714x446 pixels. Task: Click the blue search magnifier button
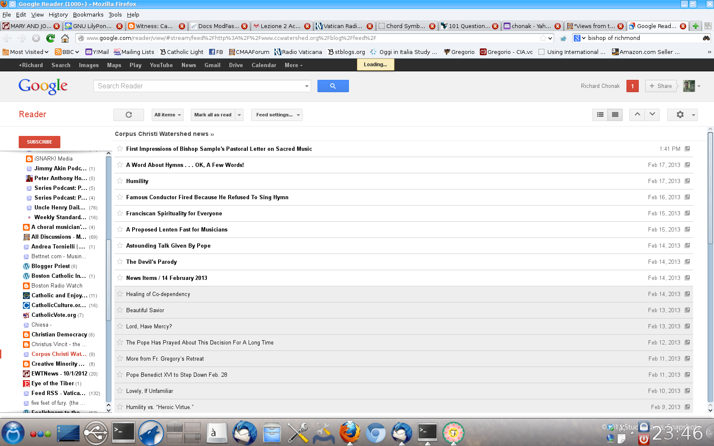coord(333,86)
